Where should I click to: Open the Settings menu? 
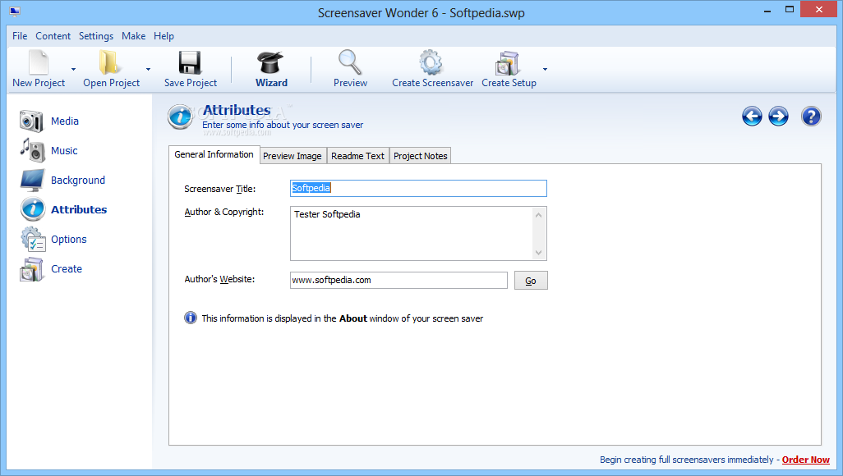pyautogui.click(x=95, y=36)
